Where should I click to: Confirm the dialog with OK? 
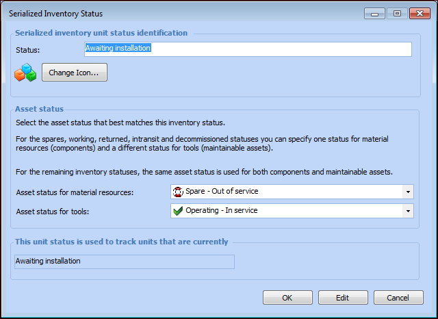pos(287,298)
